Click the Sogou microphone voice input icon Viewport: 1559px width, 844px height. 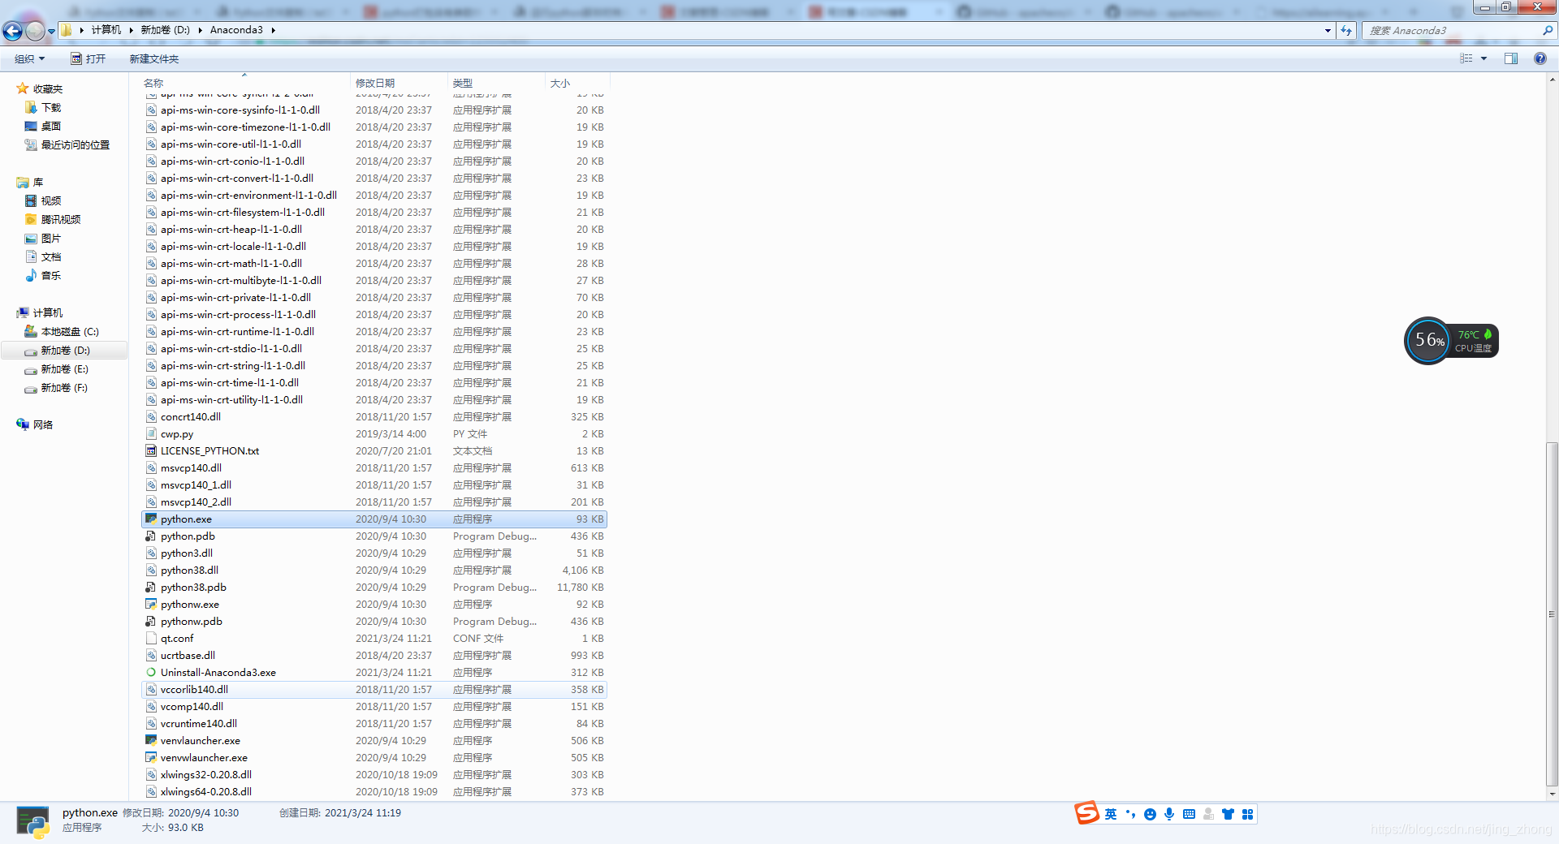(x=1169, y=814)
